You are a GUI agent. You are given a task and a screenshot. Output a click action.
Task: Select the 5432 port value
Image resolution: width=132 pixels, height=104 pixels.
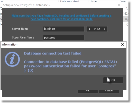coord(97,29)
